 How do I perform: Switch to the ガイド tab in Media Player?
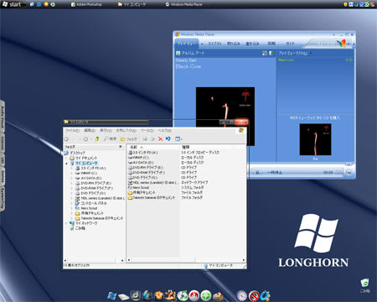point(290,44)
